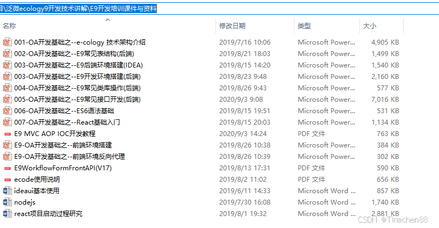This screenshot has height=228, width=439.
Task: Select file 006 ES6语法基础
Action: [x=64, y=110]
